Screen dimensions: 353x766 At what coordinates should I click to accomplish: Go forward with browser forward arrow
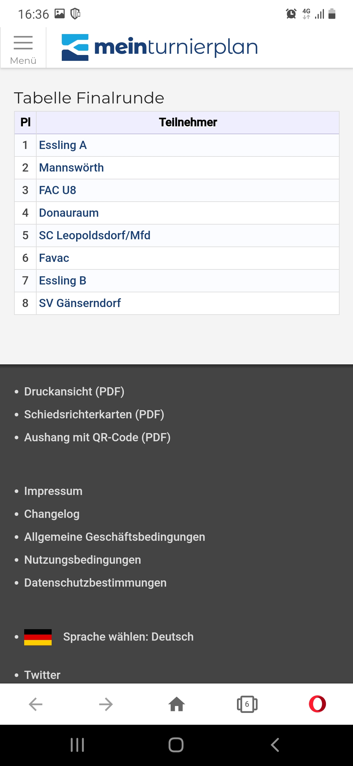pos(106,704)
